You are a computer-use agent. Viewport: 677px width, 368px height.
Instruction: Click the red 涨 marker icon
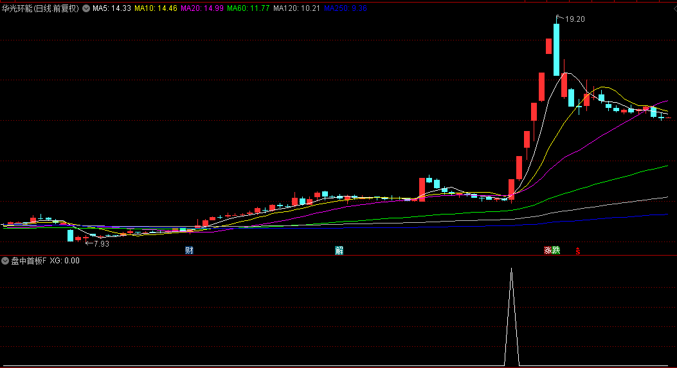548,250
